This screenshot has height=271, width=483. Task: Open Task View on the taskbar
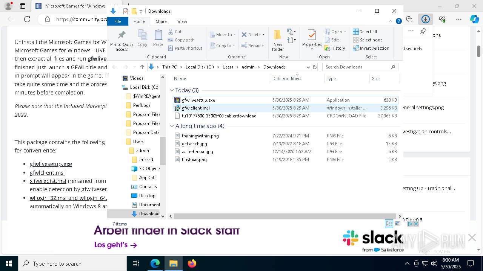coord(136,263)
